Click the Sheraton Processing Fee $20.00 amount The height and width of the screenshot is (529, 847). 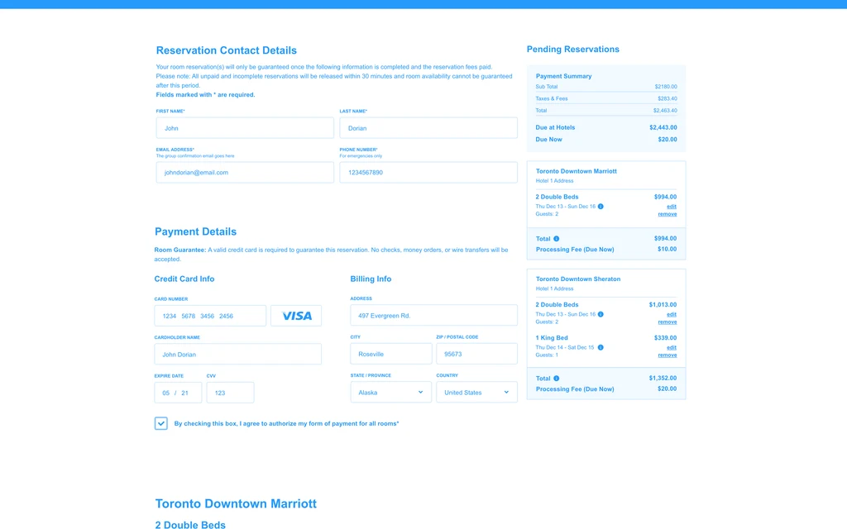[x=668, y=388]
